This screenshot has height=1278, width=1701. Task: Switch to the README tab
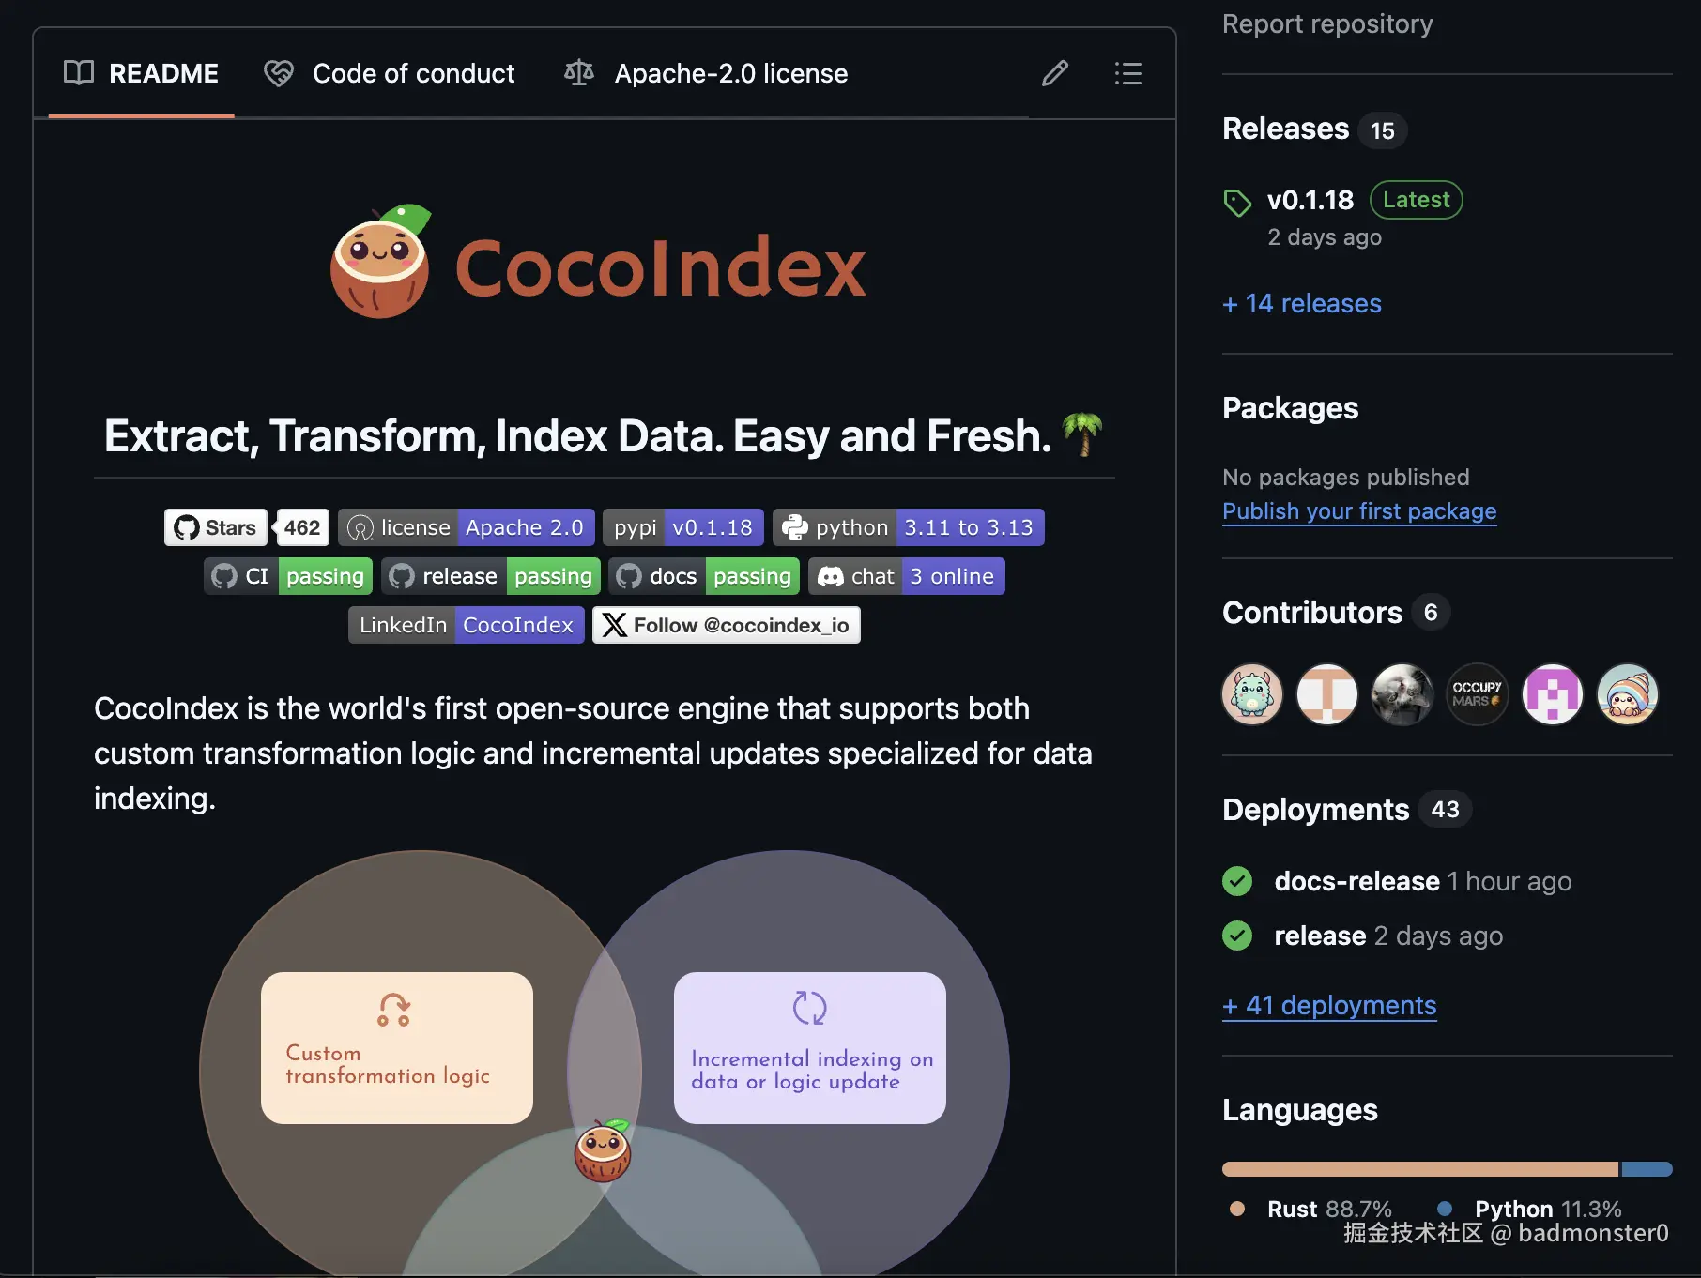[x=141, y=73]
